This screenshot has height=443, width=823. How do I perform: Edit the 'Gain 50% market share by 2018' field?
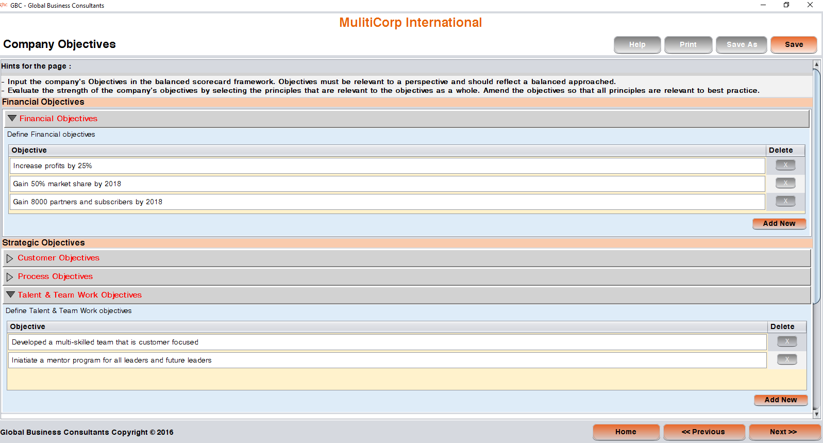pos(387,184)
